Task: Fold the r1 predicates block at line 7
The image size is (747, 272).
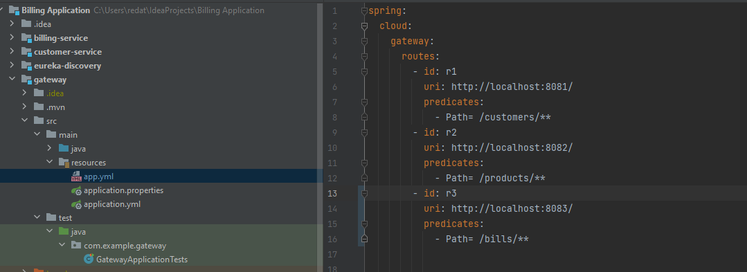Action: [x=364, y=102]
